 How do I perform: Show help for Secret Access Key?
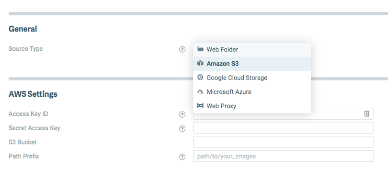pos(182,129)
